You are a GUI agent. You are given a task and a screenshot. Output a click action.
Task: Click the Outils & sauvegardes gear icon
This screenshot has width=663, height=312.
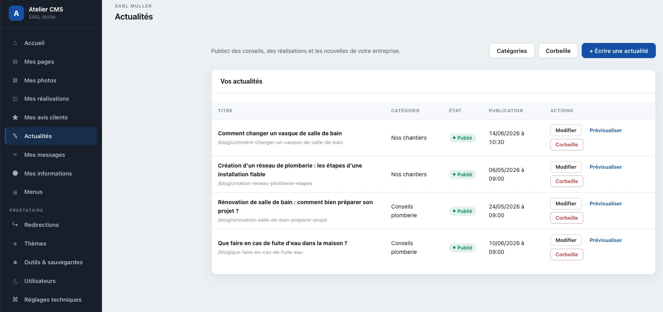(x=15, y=262)
